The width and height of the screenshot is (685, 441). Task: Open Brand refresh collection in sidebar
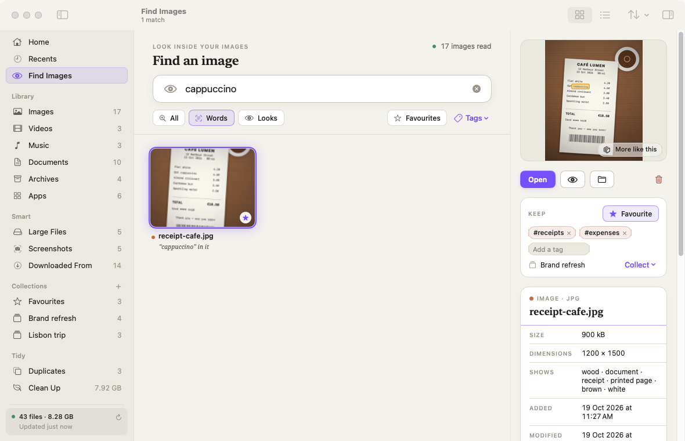point(67,319)
